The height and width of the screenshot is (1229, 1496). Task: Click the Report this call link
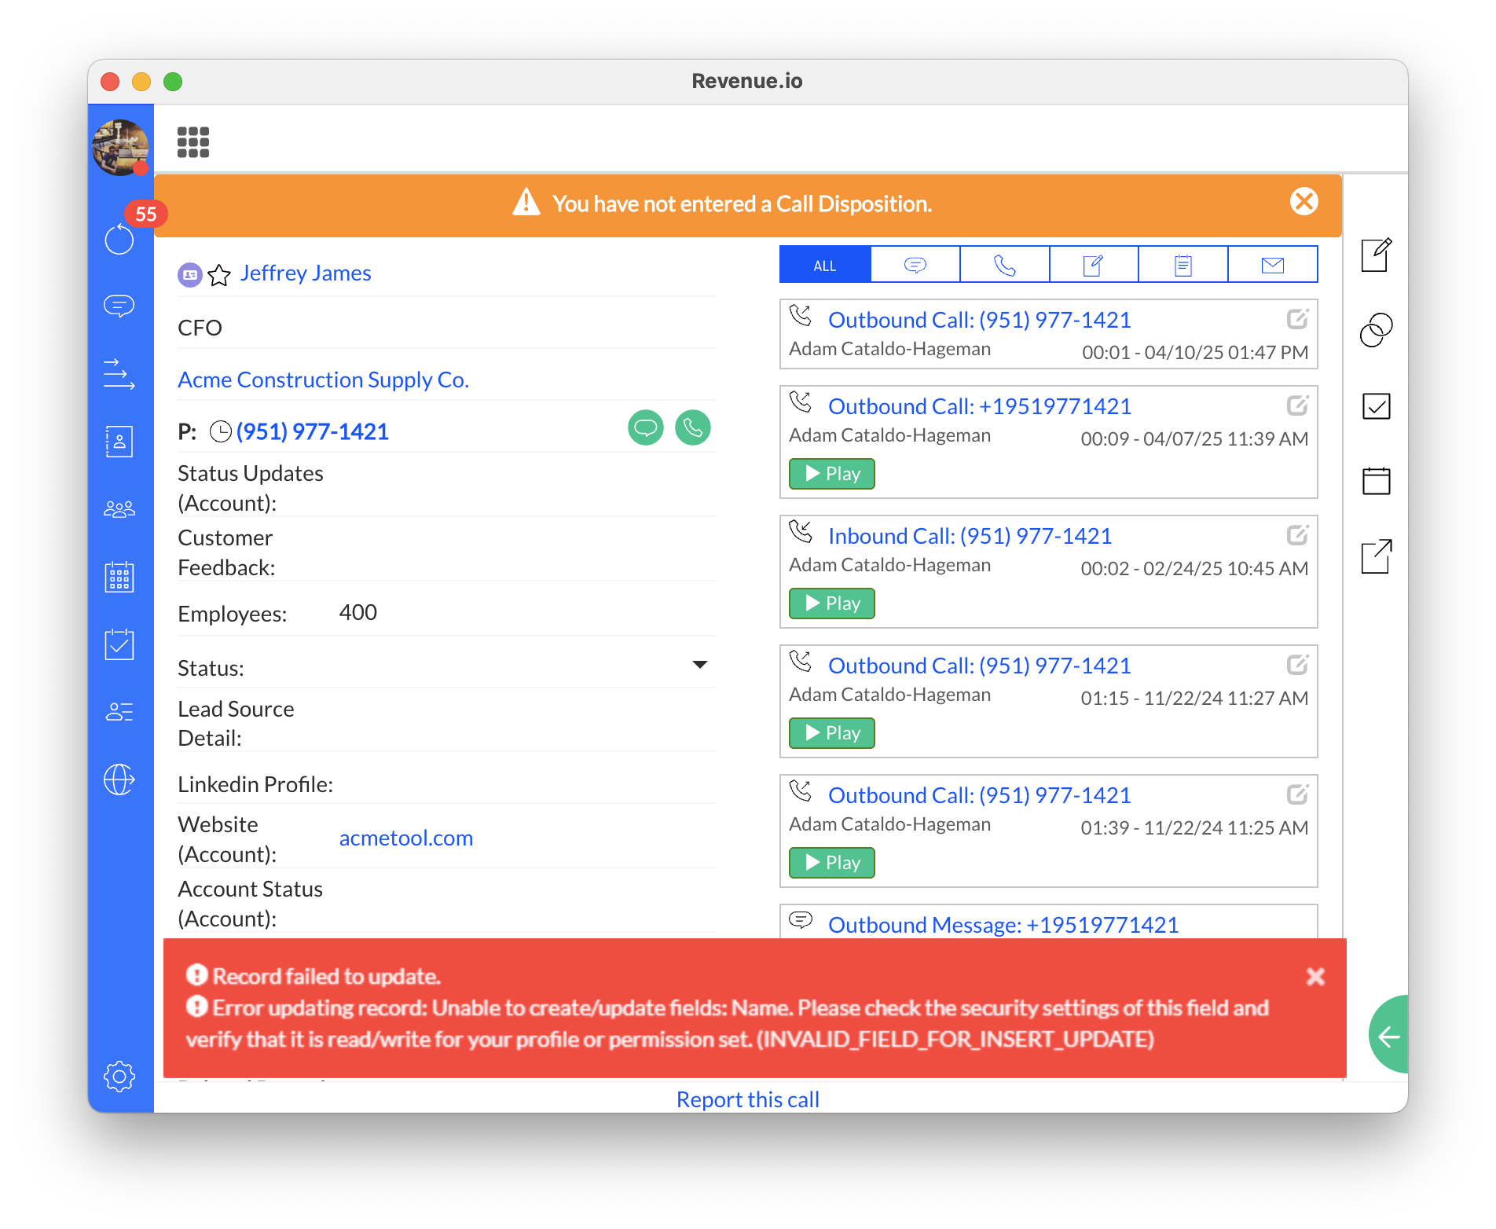click(x=747, y=1099)
